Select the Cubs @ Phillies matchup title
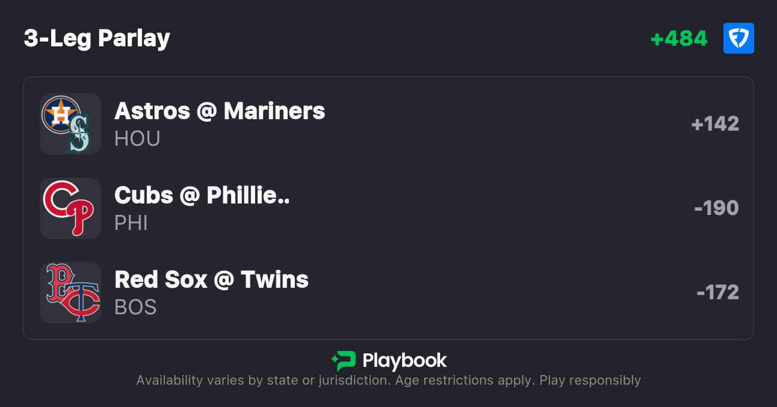The height and width of the screenshot is (407, 777). tap(202, 196)
